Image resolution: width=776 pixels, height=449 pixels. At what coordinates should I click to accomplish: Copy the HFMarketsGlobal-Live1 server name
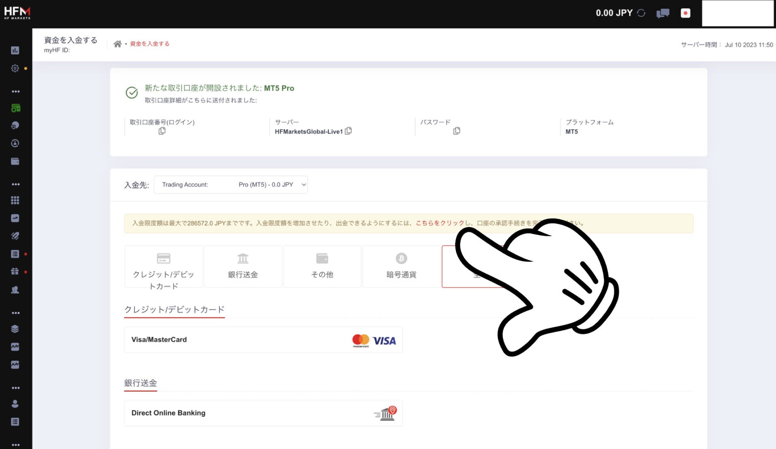point(348,131)
